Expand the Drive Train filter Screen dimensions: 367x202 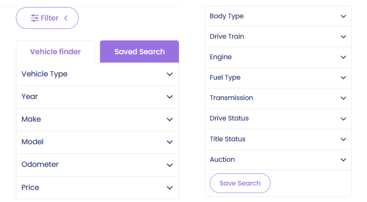[x=278, y=37]
